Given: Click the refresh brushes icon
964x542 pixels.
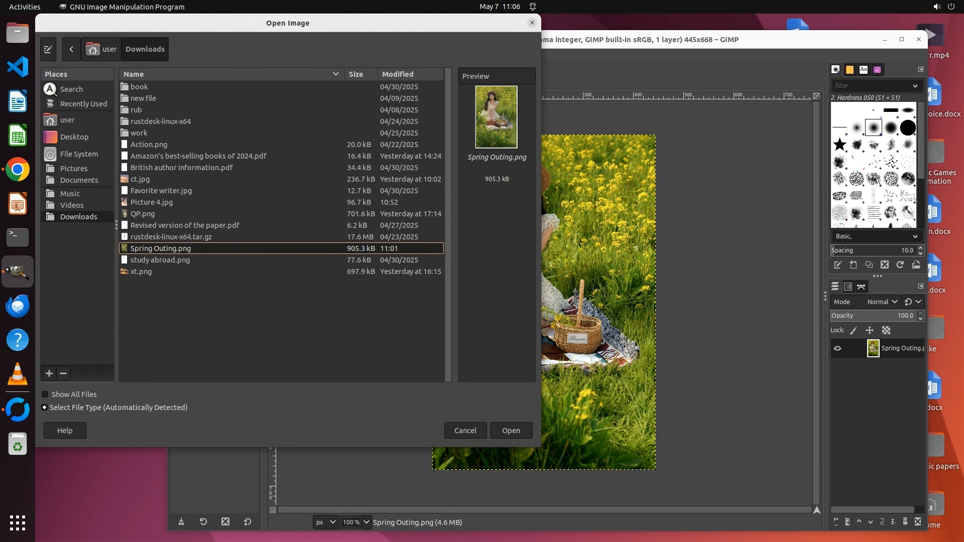Looking at the screenshot, I should point(900,265).
